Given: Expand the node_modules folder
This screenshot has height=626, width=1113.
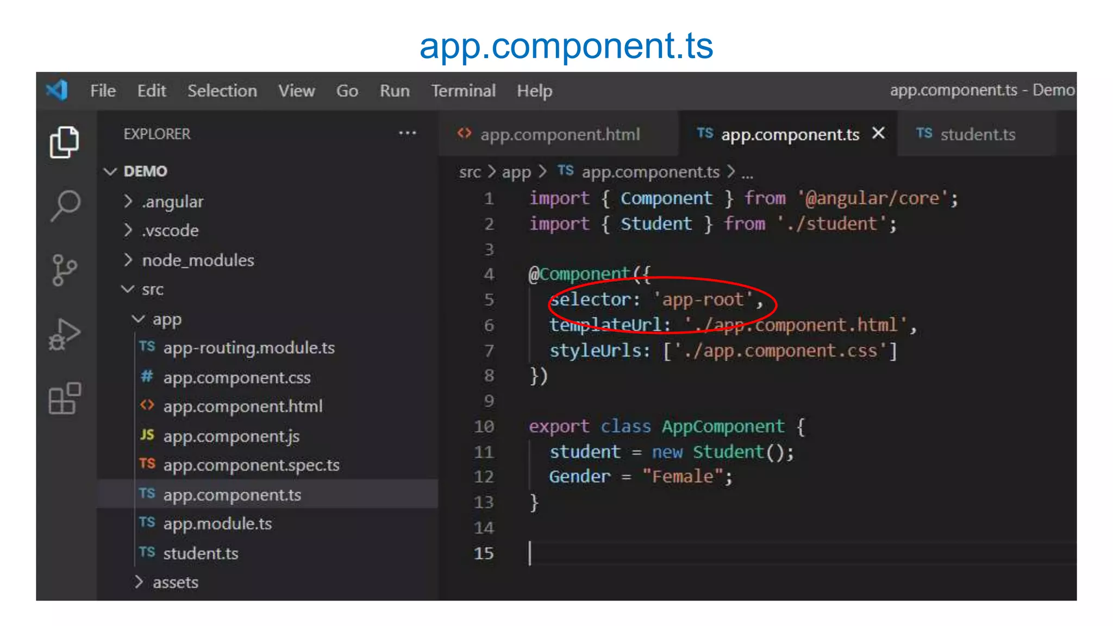Looking at the screenshot, I should (128, 260).
